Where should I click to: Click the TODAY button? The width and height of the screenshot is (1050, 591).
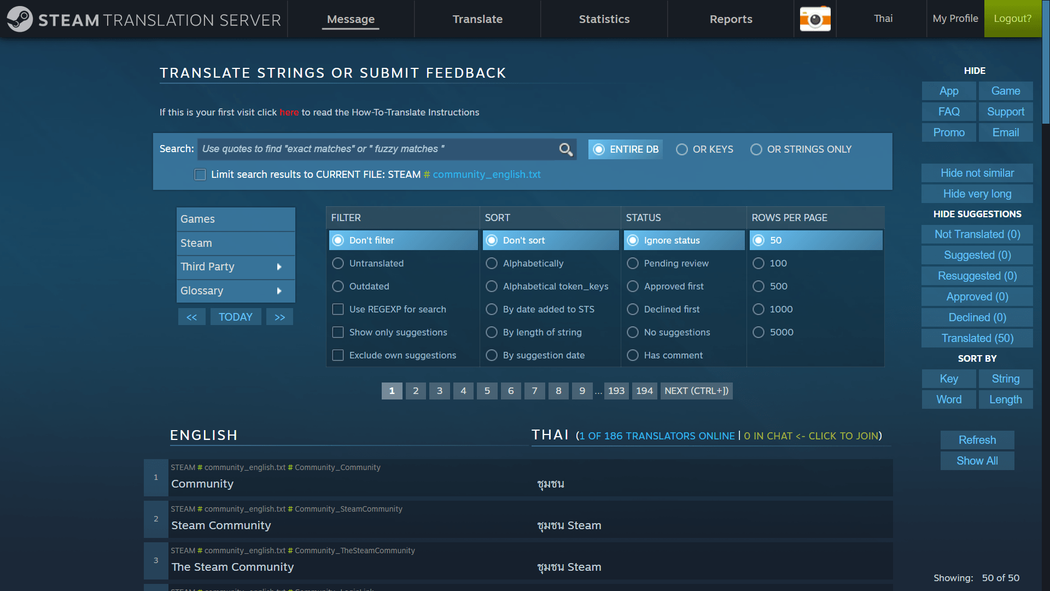coord(236,316)
